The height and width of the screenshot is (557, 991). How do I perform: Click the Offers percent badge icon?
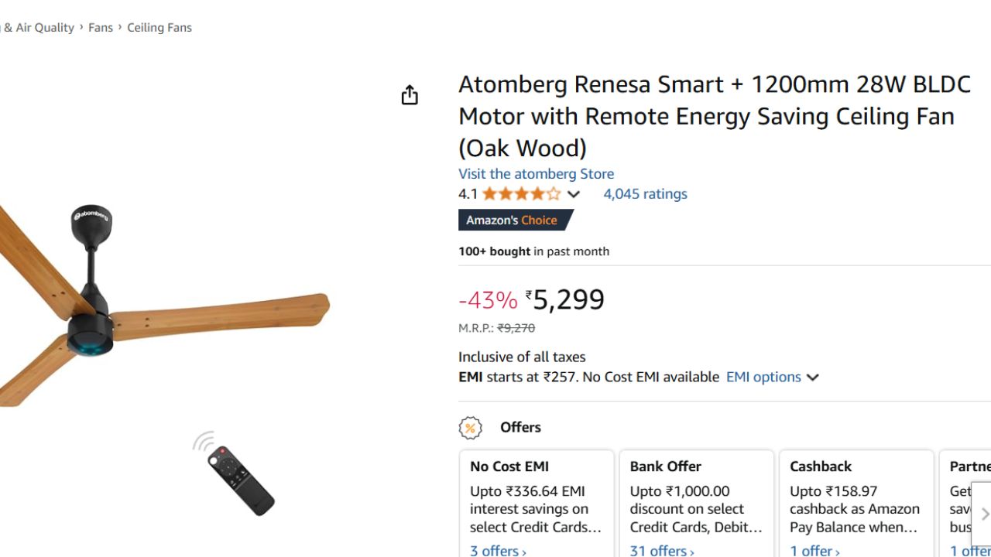pos(470,428)
